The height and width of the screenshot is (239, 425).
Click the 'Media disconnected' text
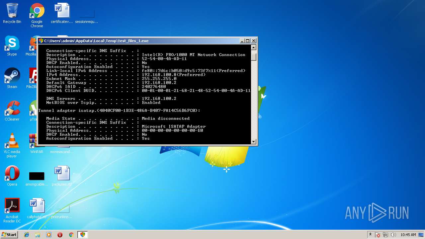click(166, 119)
